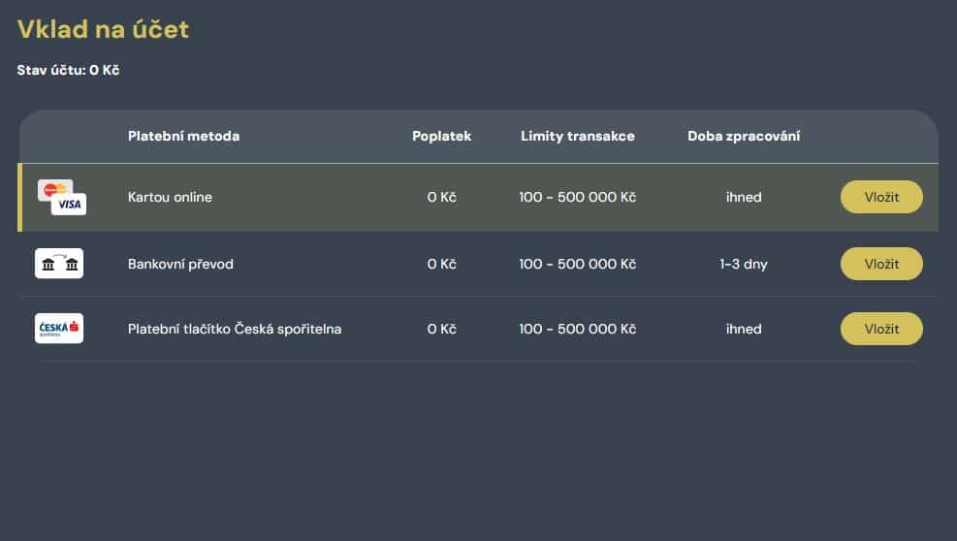Select the Bankovní převod payment method

tap(180, 264)
